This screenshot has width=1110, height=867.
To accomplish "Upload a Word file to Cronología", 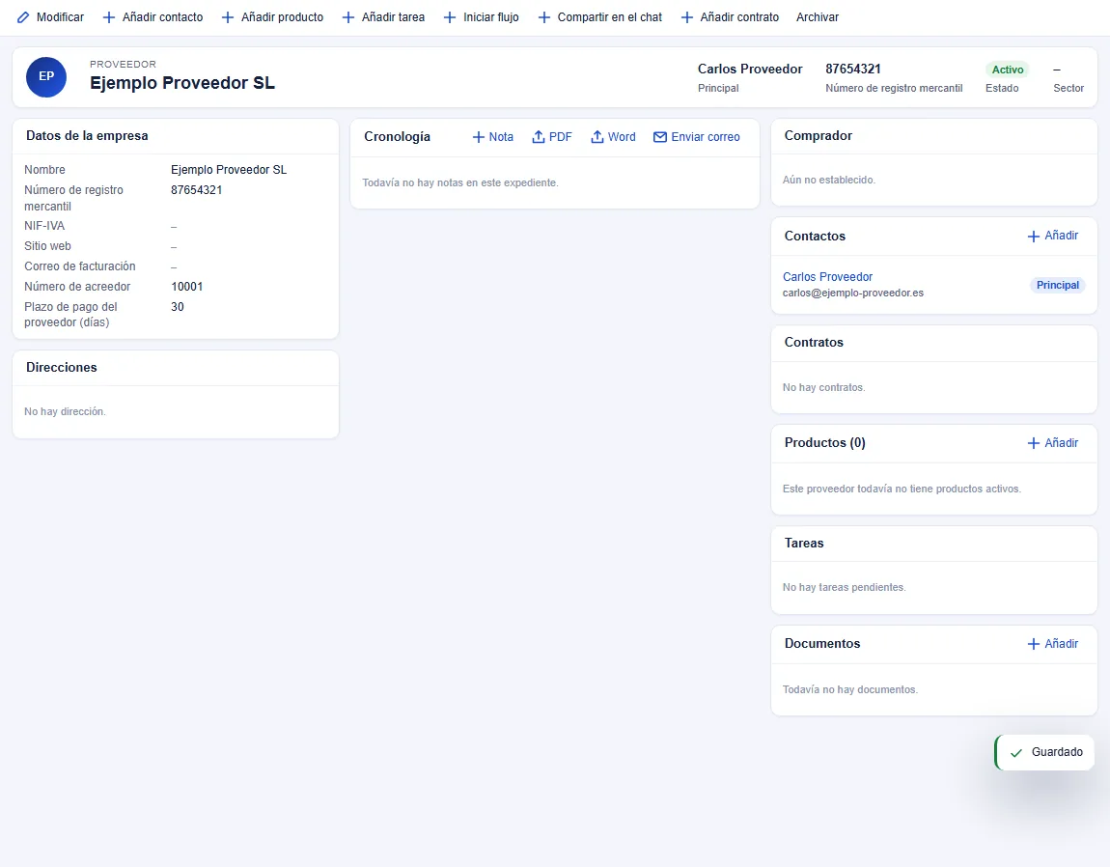I will [x=613, y=137].
